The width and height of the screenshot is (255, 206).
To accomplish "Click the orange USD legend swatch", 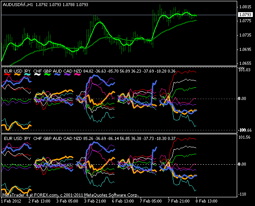I will 17,74.
